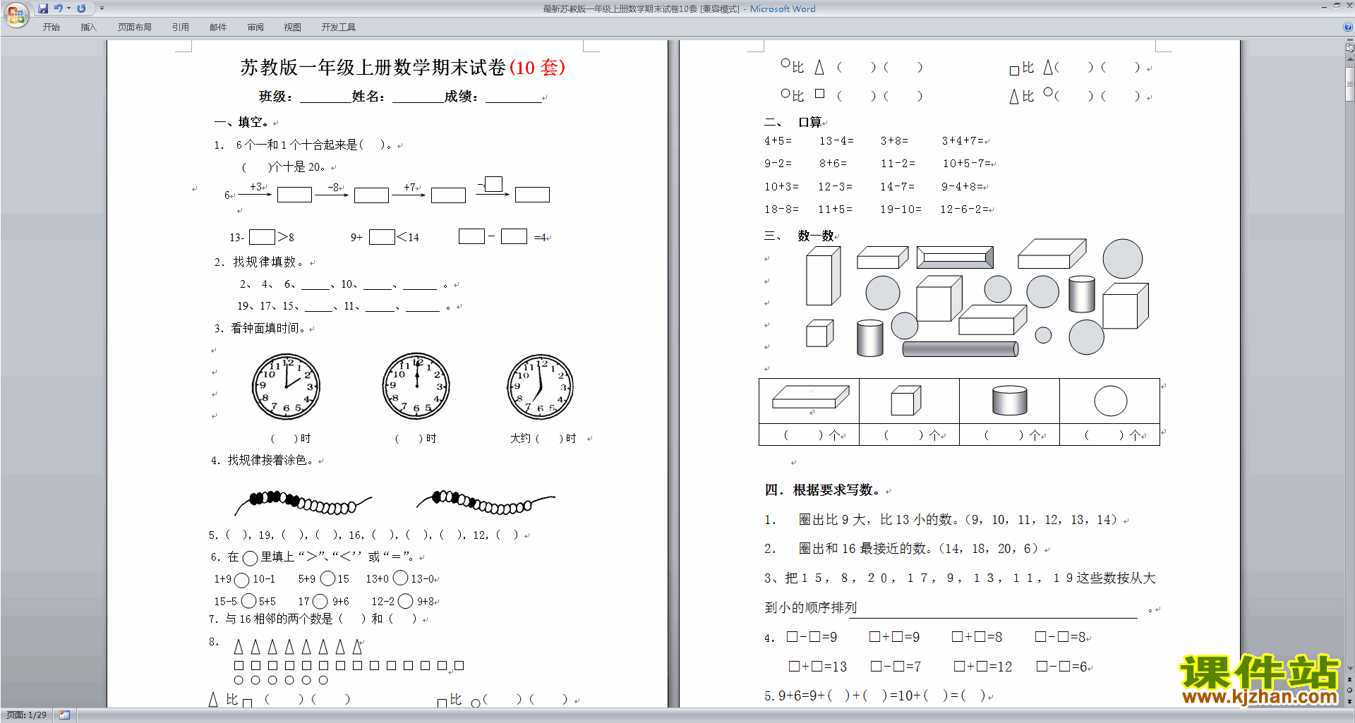Click the cylinder picture in the table
This screenshot has width=1355, height=723.
coord(1009,400)
